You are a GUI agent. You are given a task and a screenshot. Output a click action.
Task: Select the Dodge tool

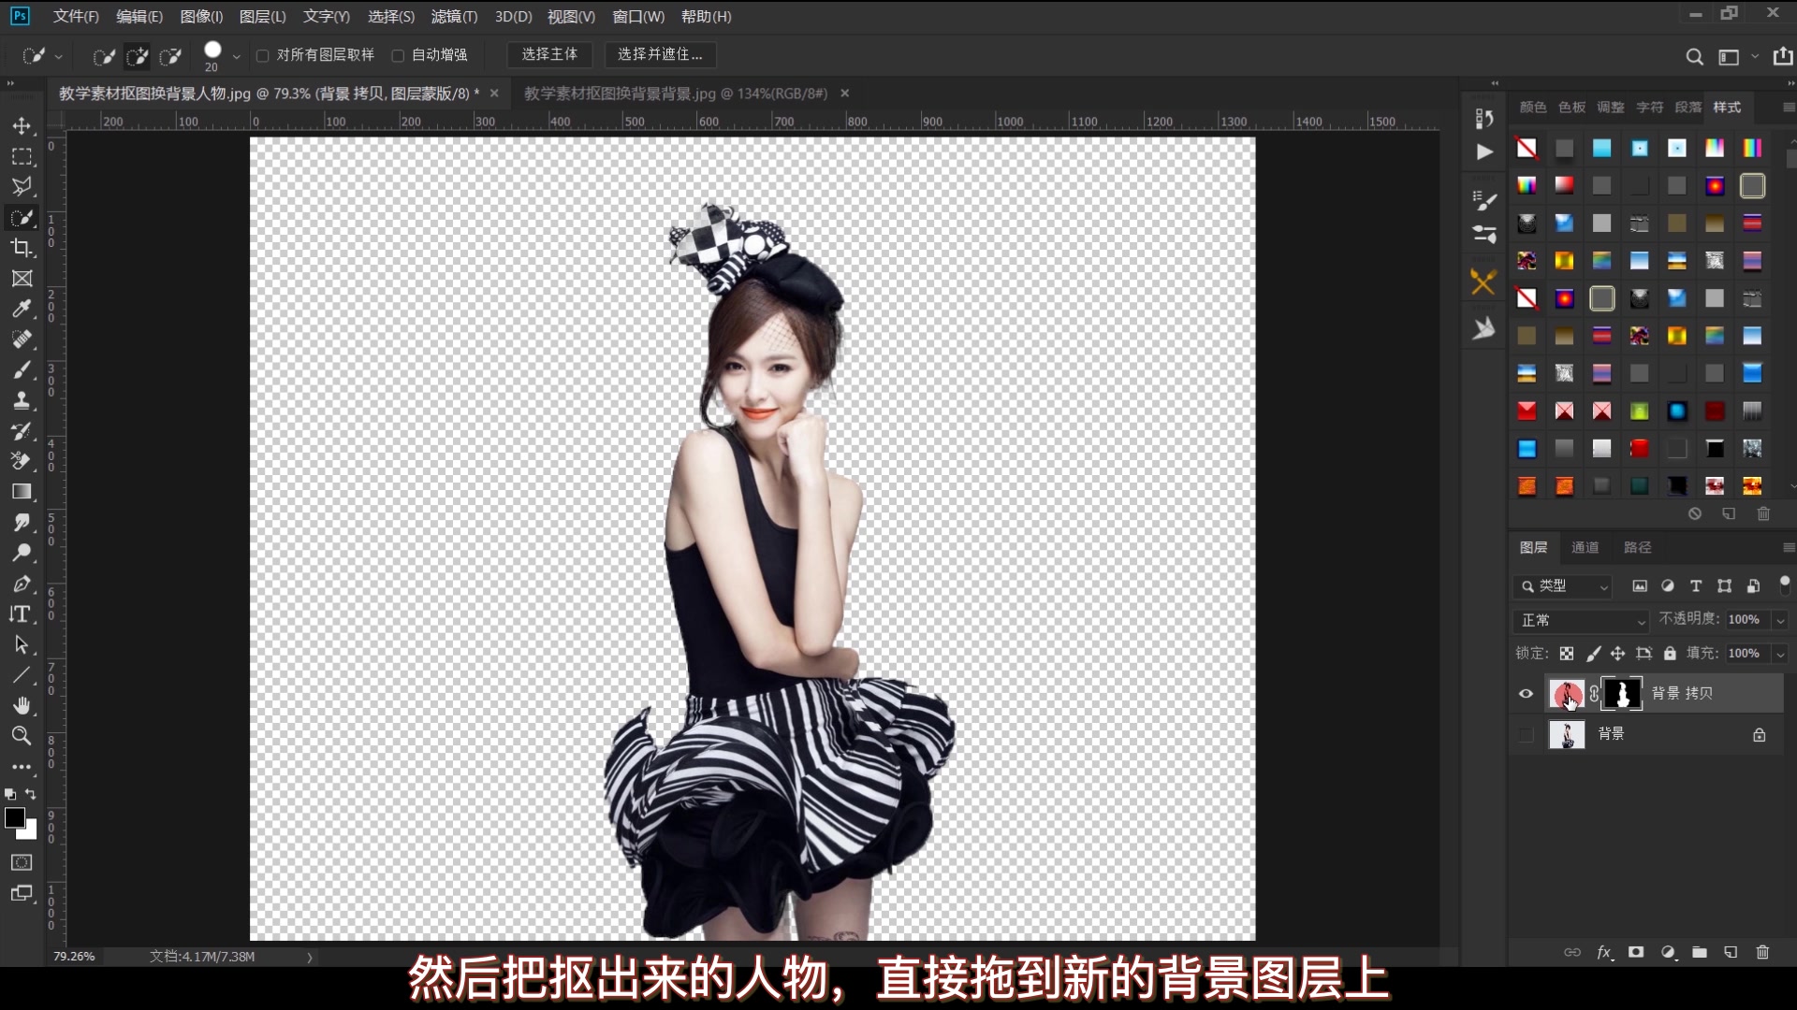coord(22,553)
